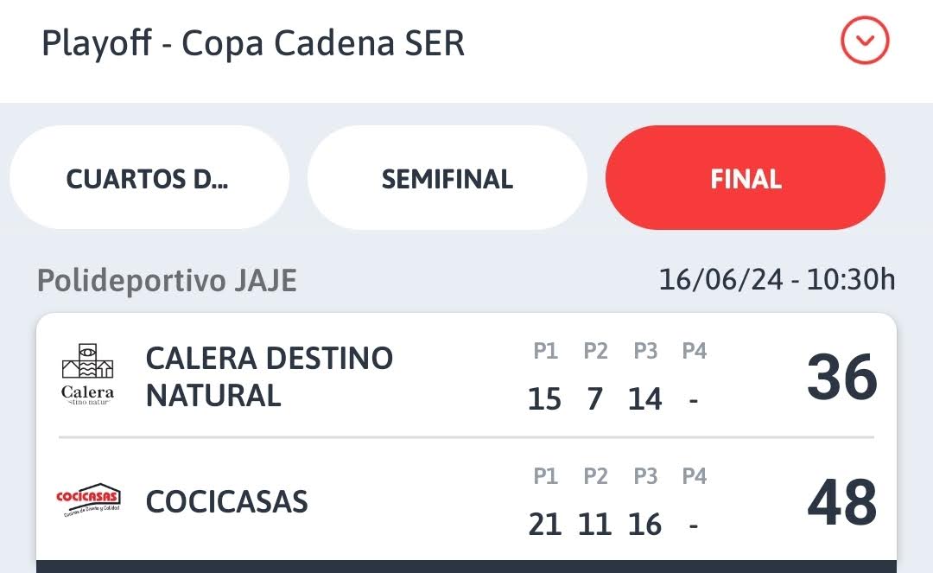
Task: Click the Polideportivo JAJE venue label
Action: click(x=167, y=280)
